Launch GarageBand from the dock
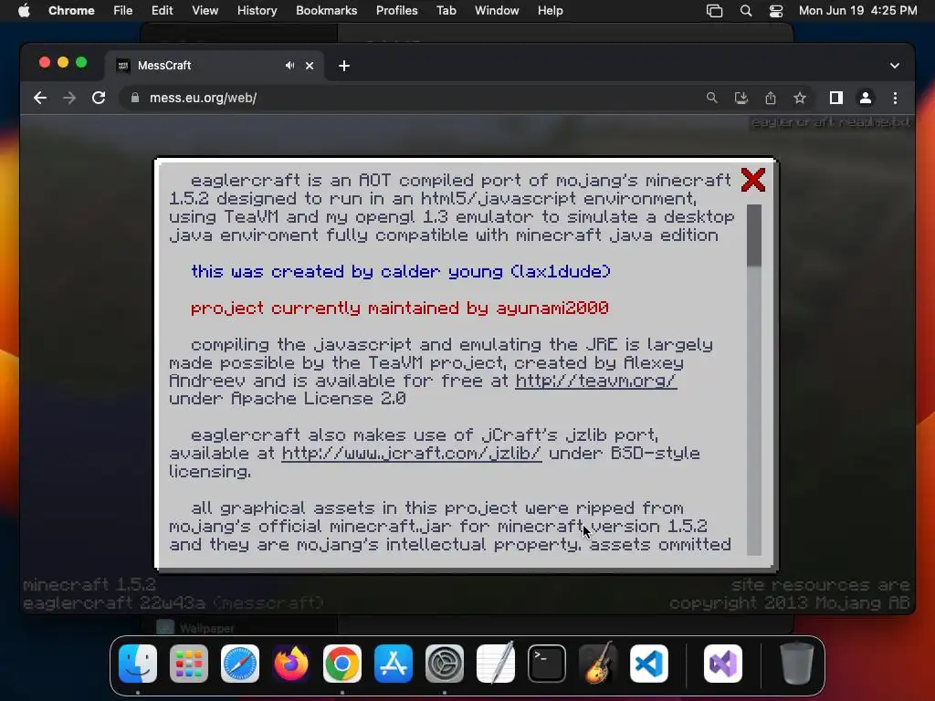This screenshot has width=935, height=701. pyautogui.click(x=598, y=664)
